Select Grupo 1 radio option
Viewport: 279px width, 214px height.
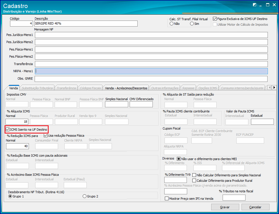(x=10, y=196)
